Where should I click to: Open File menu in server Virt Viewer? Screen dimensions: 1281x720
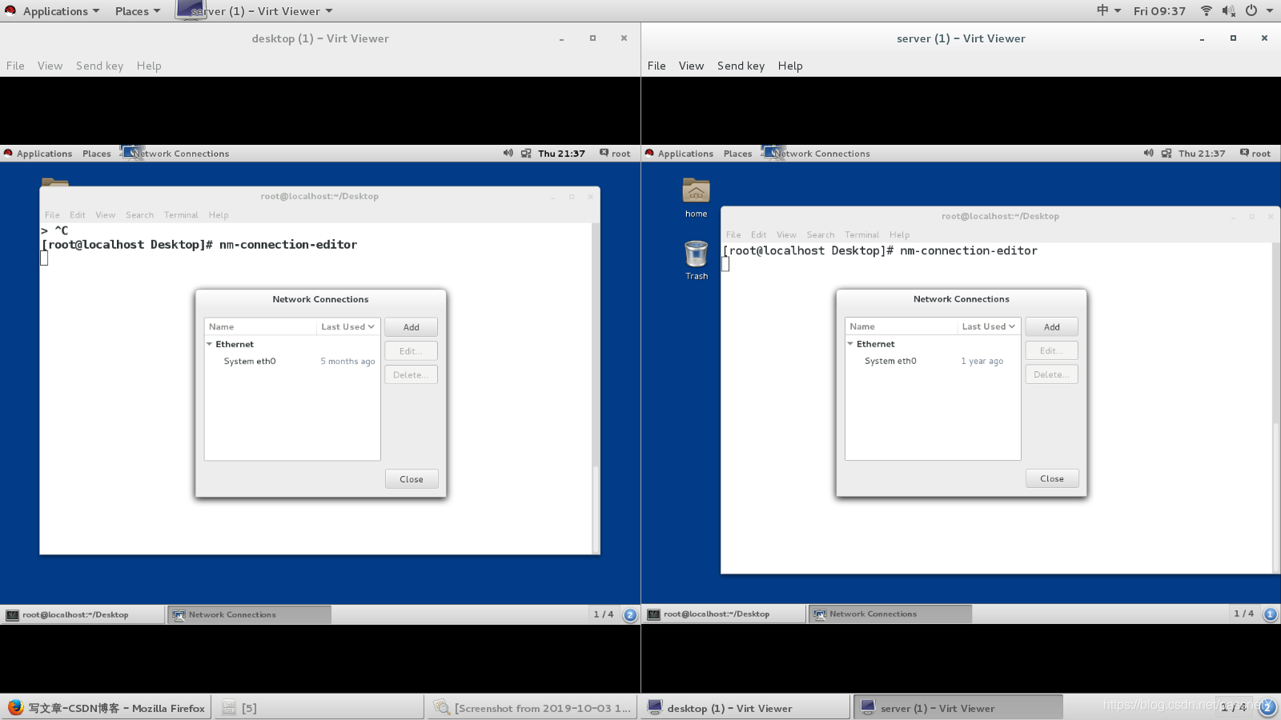pyautogui.click(x=657, y=66)
